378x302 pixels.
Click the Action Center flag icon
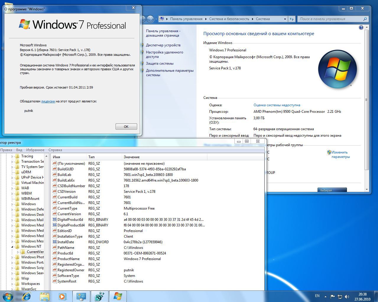point(333,297)
